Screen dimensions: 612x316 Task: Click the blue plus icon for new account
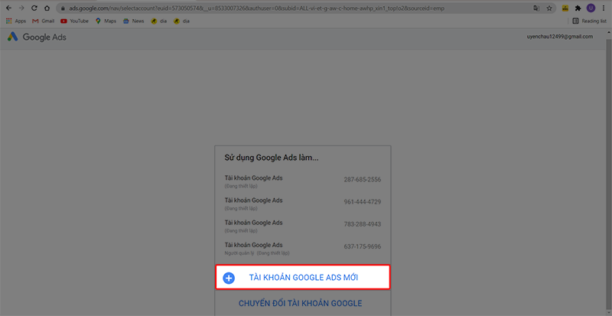click(229, 277)
